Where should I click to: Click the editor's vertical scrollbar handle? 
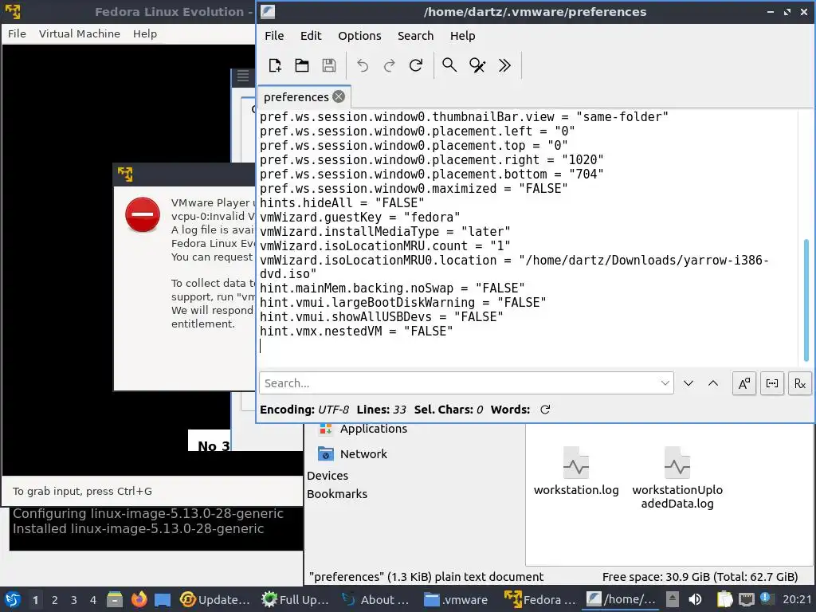[806, 300]
